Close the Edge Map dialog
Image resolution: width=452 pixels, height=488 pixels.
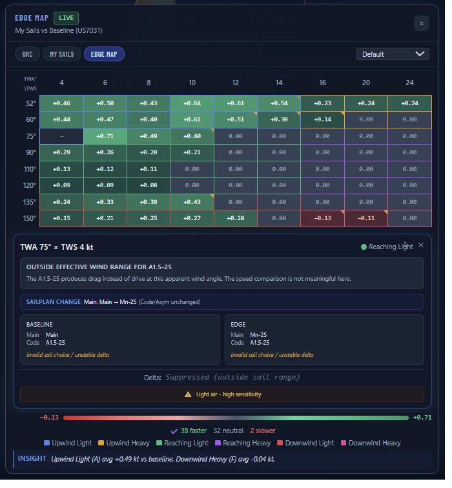(421, 23)
